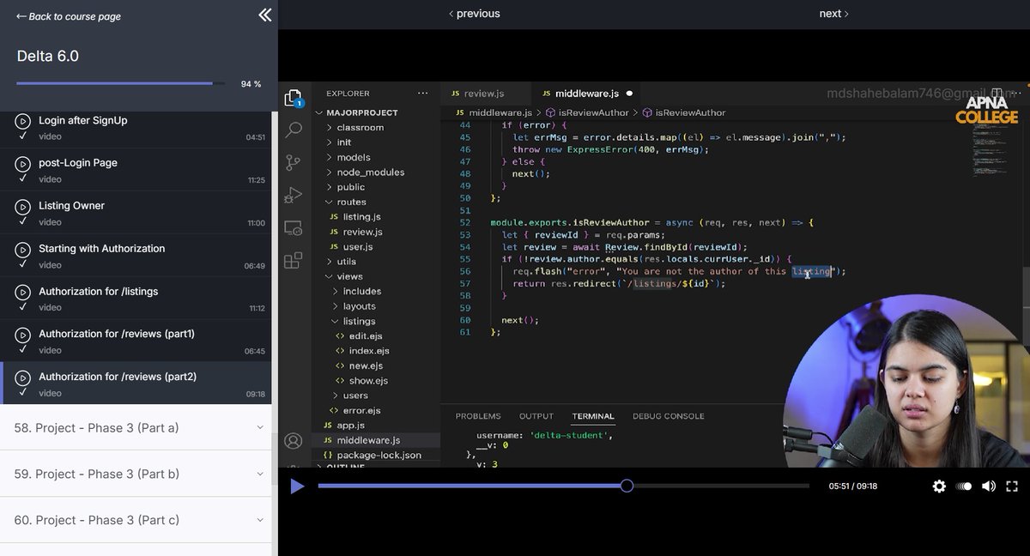Image resolution: width=1030 pixels, height=556 pixels.
Task: Open the Accounts icon in activity bar
Action: pyautogui.click(x=294, y=441)
